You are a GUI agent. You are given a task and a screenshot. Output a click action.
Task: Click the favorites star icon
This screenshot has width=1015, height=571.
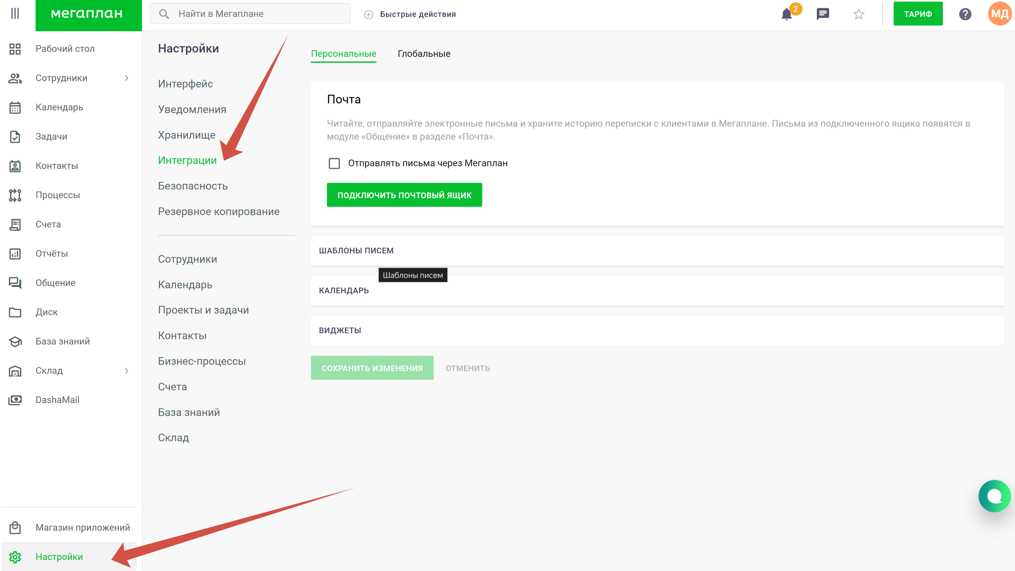coord(859,15)
